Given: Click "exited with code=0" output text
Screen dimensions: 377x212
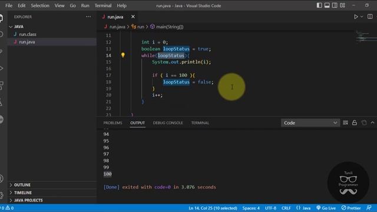Looking at the screenshot, I should click(x=146, y=187).
